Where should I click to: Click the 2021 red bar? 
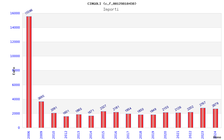[178, 120]
